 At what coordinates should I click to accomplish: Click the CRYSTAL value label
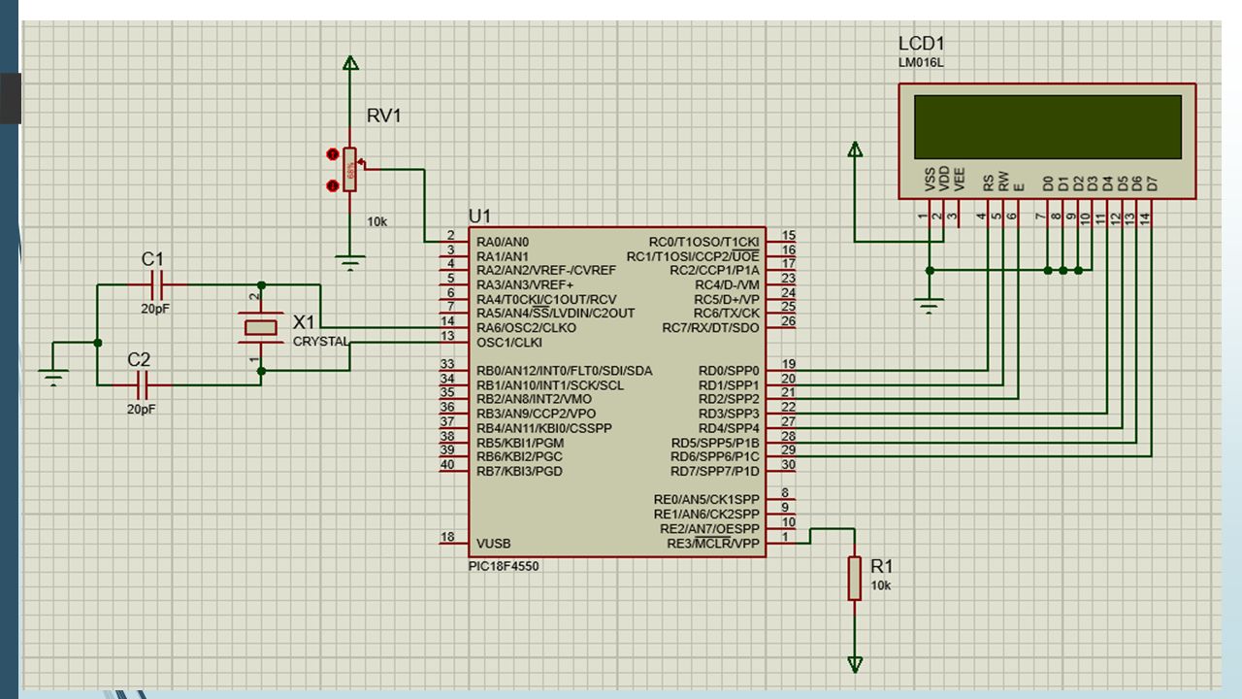click(321, 342)
